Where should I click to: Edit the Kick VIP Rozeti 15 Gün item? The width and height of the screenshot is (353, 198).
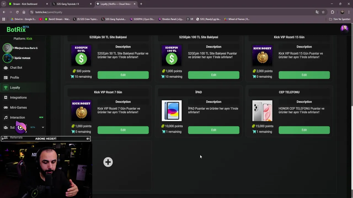tap(304, 75)
